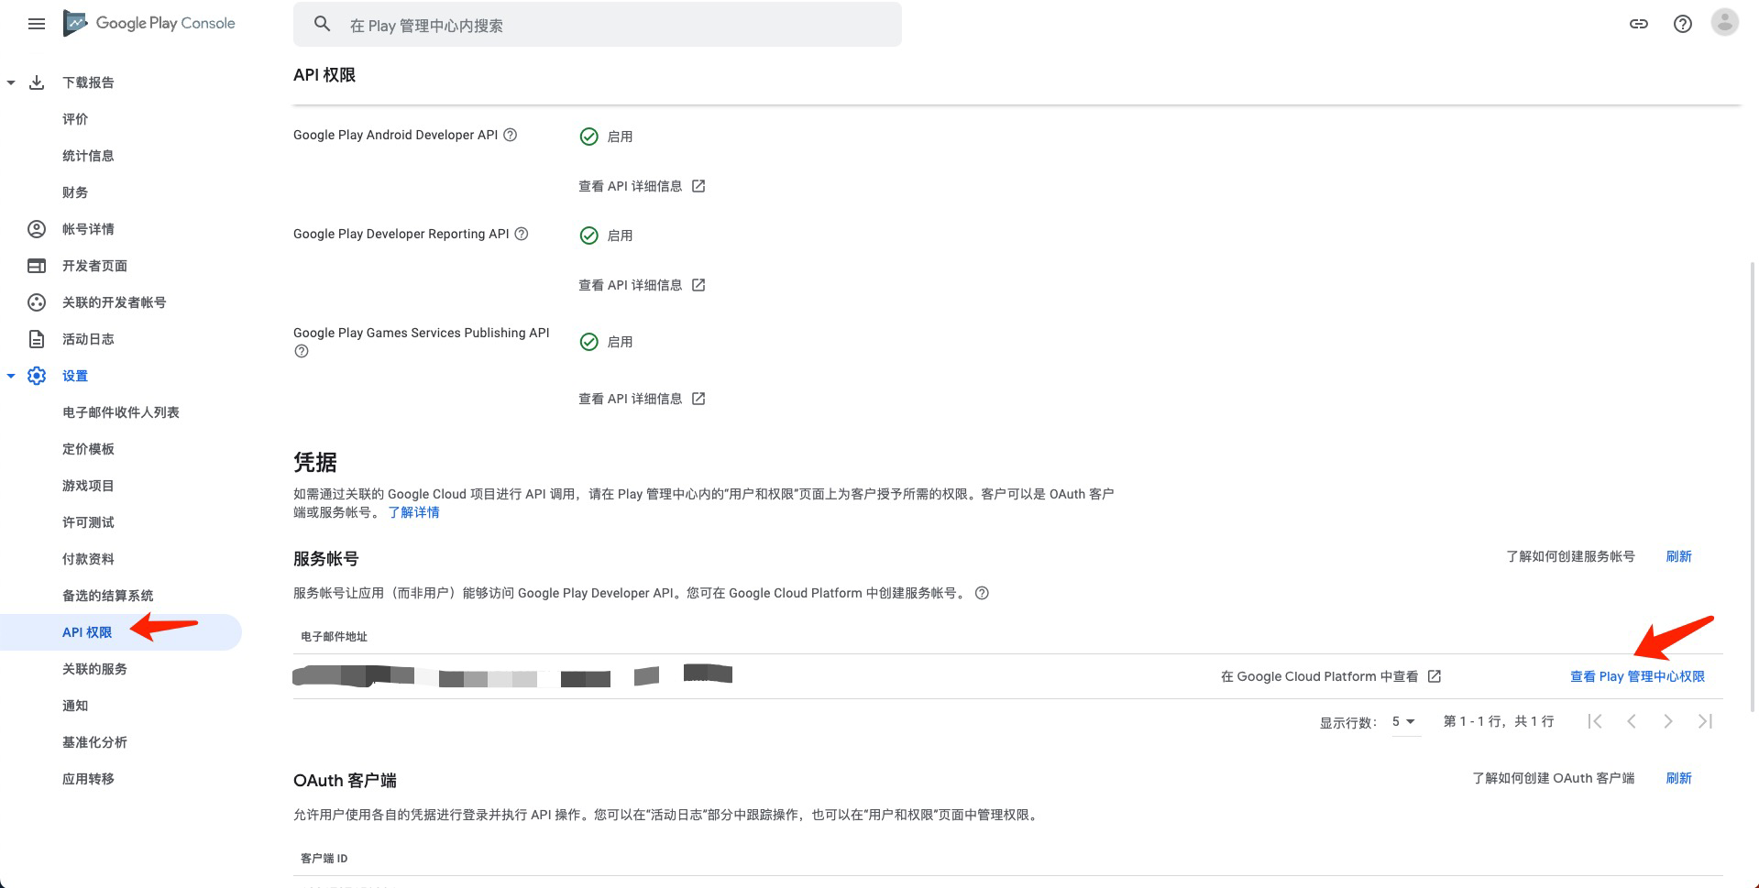Open the user account avatar
This screenshot has width=1759, height=888.
1725,23
